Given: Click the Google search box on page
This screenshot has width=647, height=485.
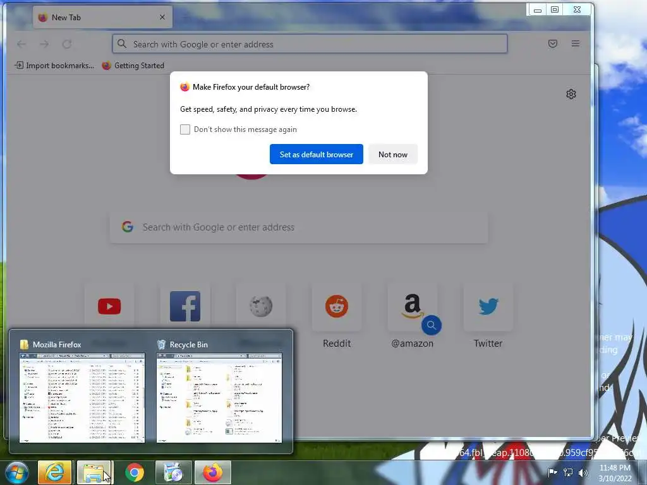Looking at the screenshot, I should (299, 227).
